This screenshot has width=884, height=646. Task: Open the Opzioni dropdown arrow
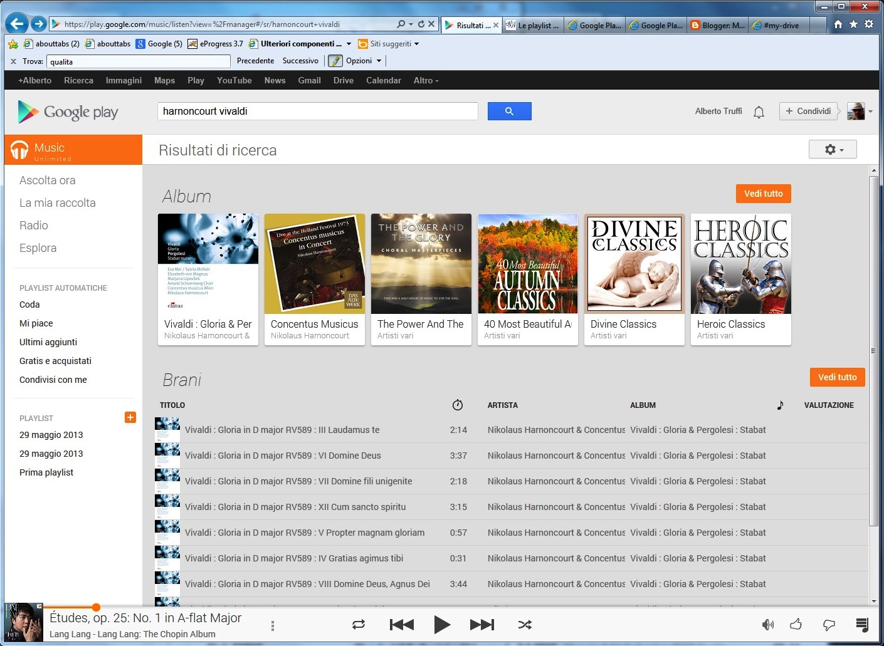tap(379, 61)
